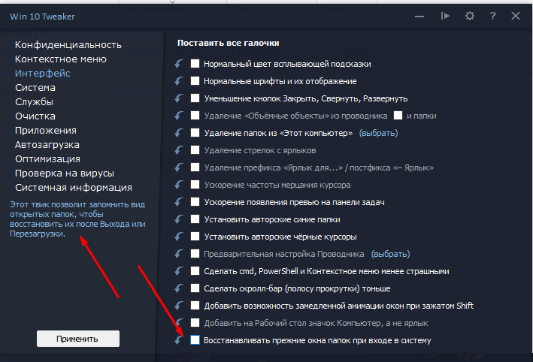The height and width of the screenshot is (362, 533).
Task: Click undo arrow for Удаление папок из «Этот компьютер»
Action: (x=179, y=133)
